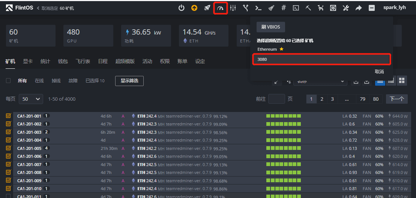Click the fan icon in toolbar

(x=333, y=8)
